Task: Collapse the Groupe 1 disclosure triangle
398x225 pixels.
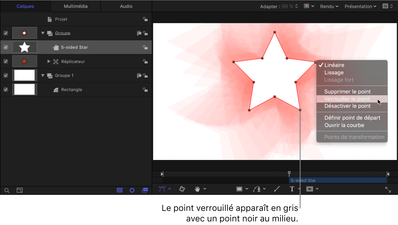Action: (43, 75)
